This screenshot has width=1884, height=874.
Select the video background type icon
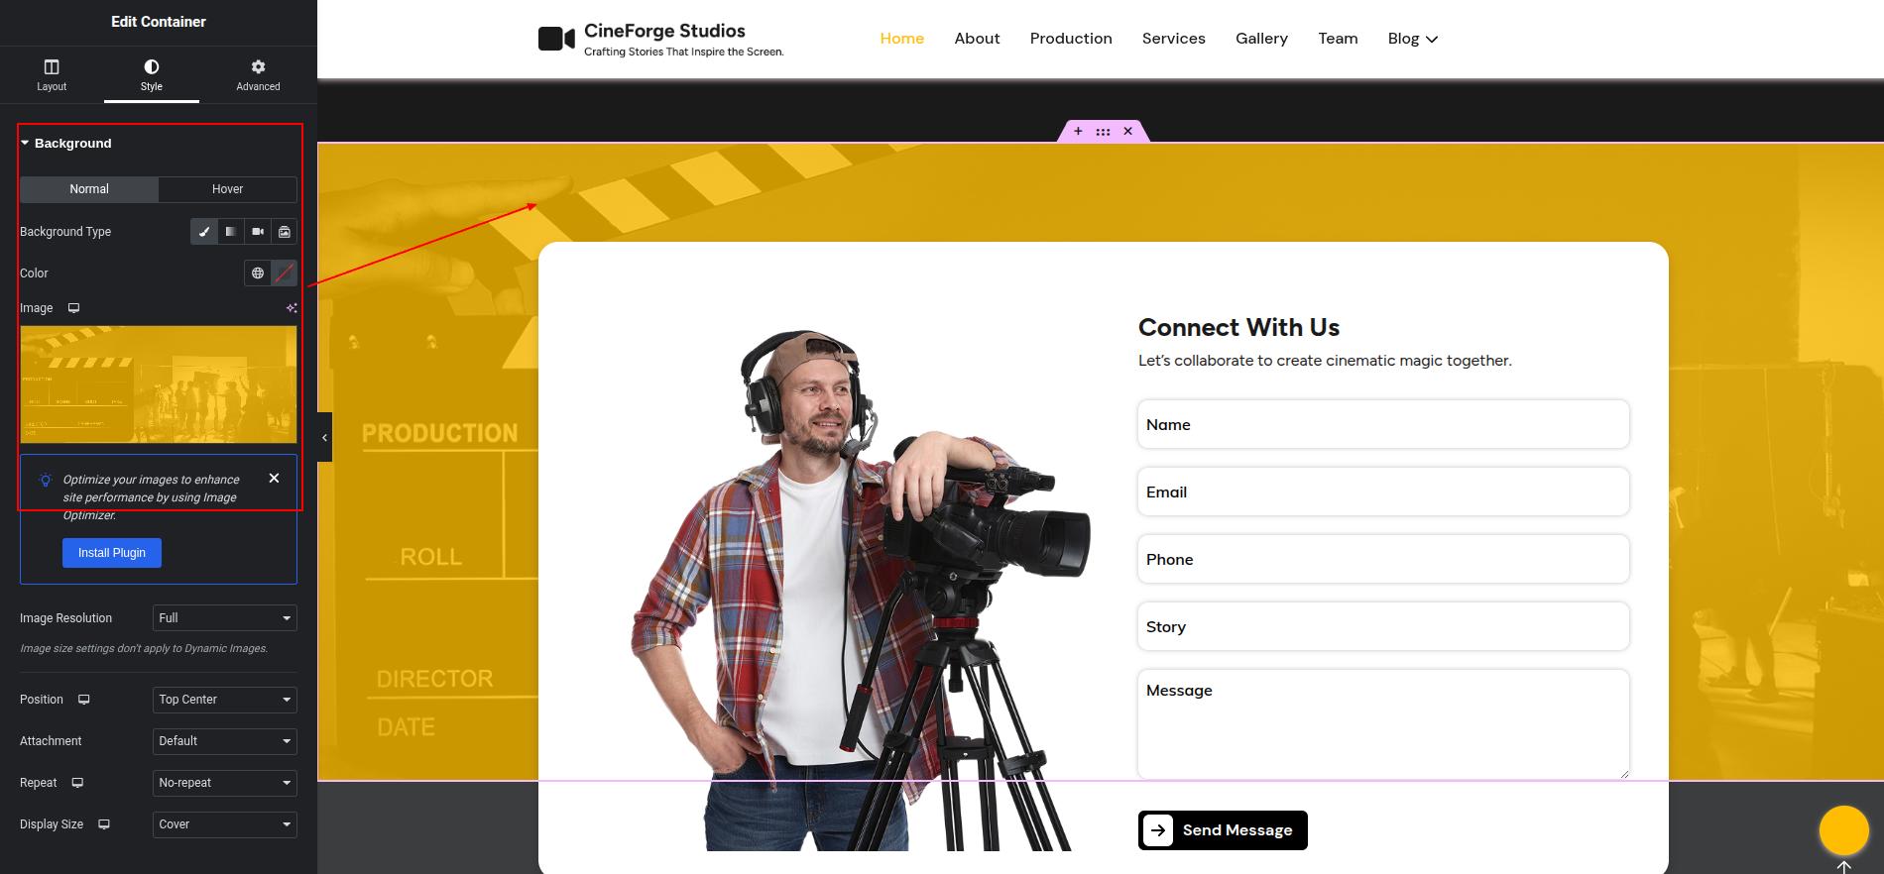coord(258,232)
